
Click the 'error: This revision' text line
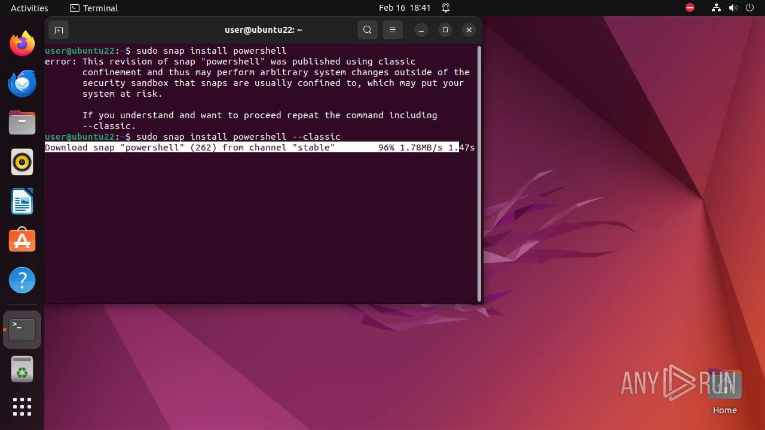pyautogui.click(x=230, y=62)
